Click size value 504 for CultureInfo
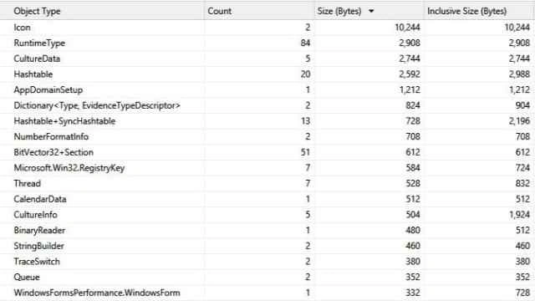The width and height of the screenshot is (535, 301). 413,215
